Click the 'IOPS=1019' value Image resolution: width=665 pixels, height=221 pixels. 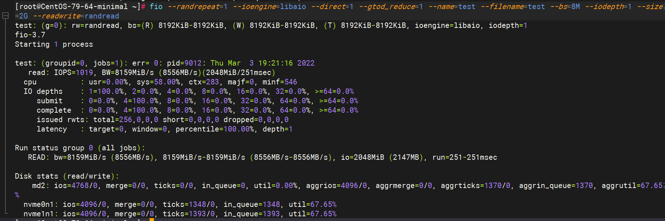tap(74, 72)
